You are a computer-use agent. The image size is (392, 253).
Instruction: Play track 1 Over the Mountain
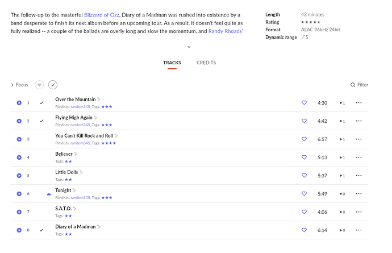(x=19, y=103)
